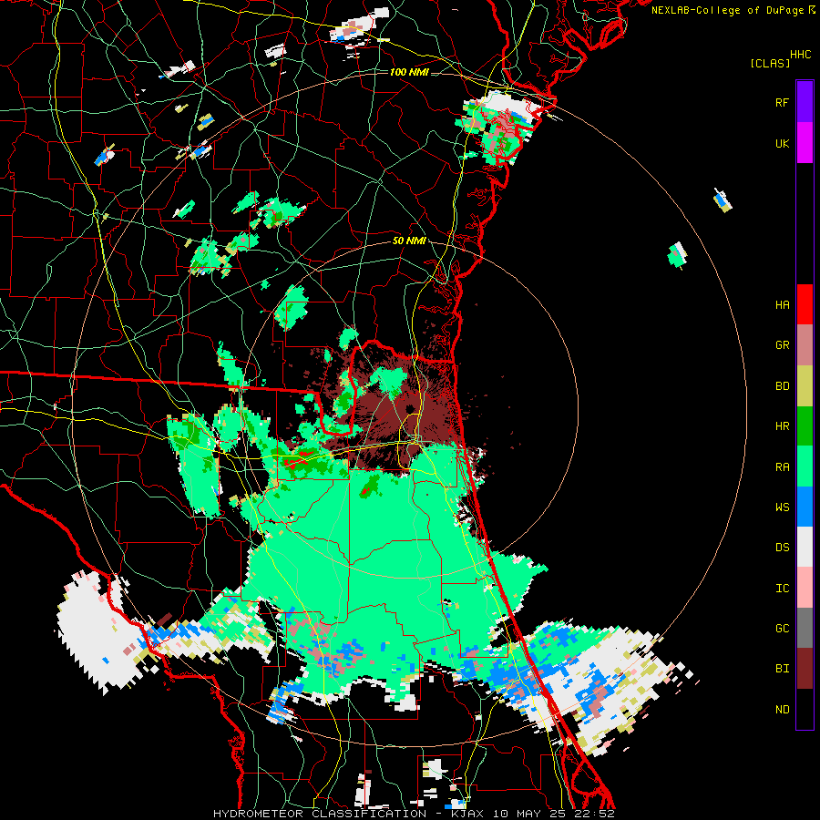Click the BD legend label
Image resolution: width=820 pixels, height=820 pixels.
pos(783,386)
